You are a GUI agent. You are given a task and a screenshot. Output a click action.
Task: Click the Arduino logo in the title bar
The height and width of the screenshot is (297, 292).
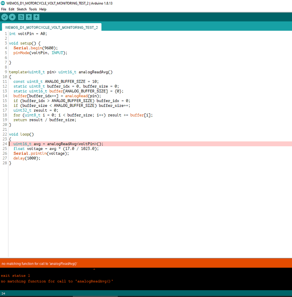coord(3,3)
